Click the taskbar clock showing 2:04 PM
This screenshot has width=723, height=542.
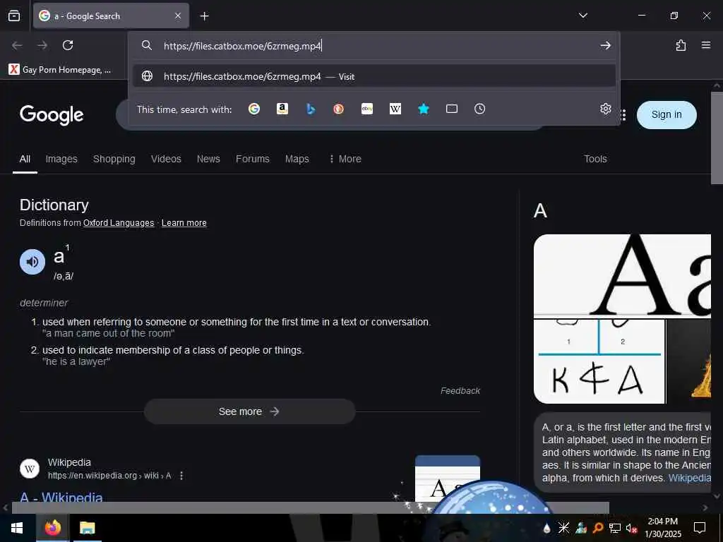[x=662, y=528]
